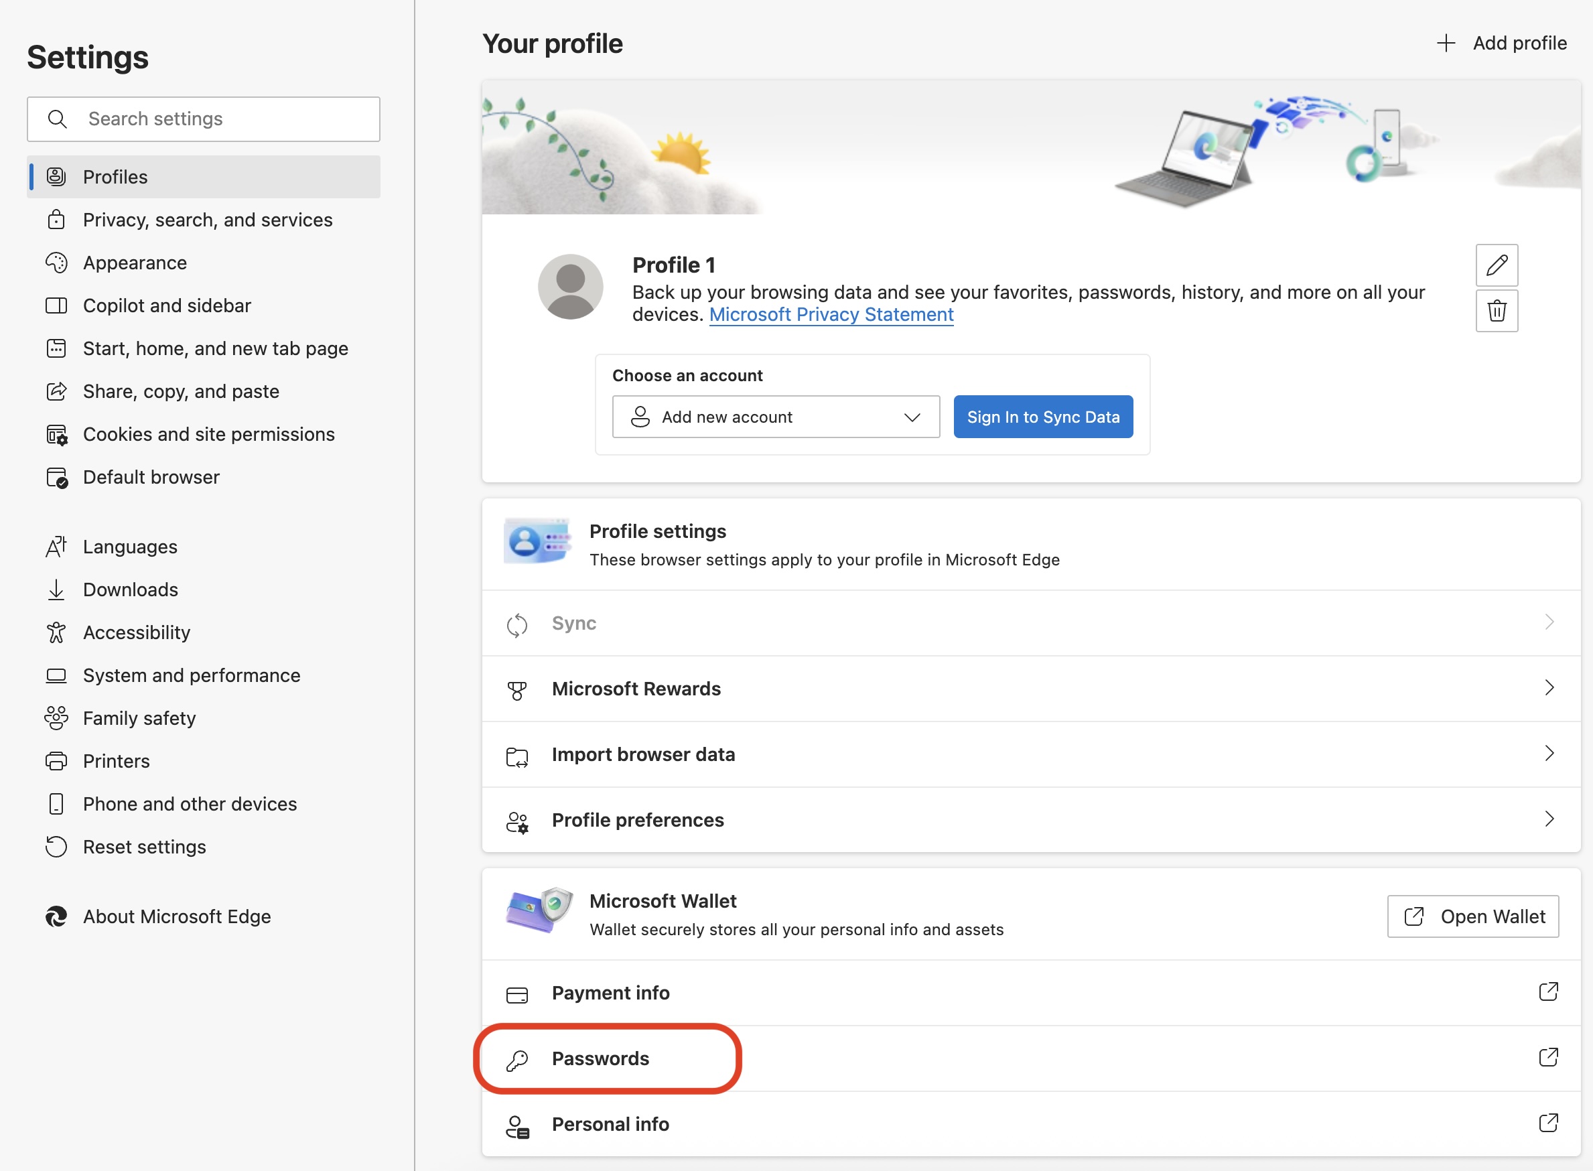Click the Edge logo next to About Microsoft Edge

click(56, 916)
